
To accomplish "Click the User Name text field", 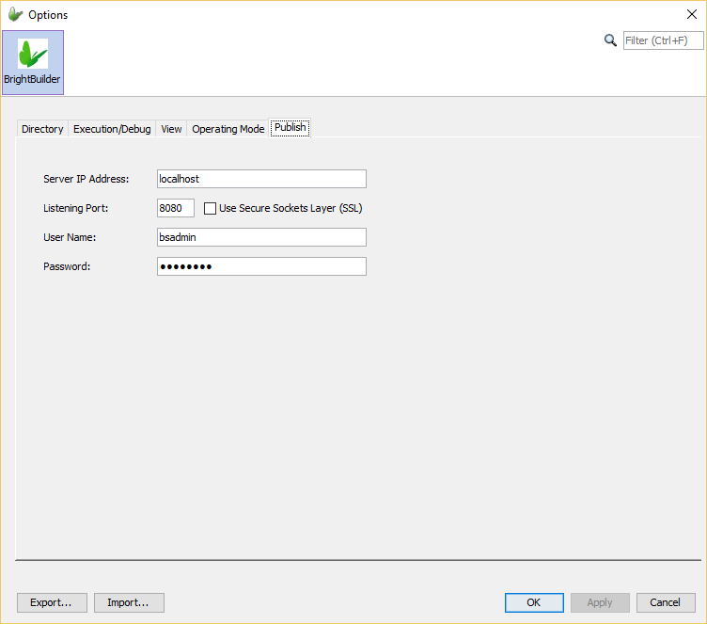I will (261, 237).
